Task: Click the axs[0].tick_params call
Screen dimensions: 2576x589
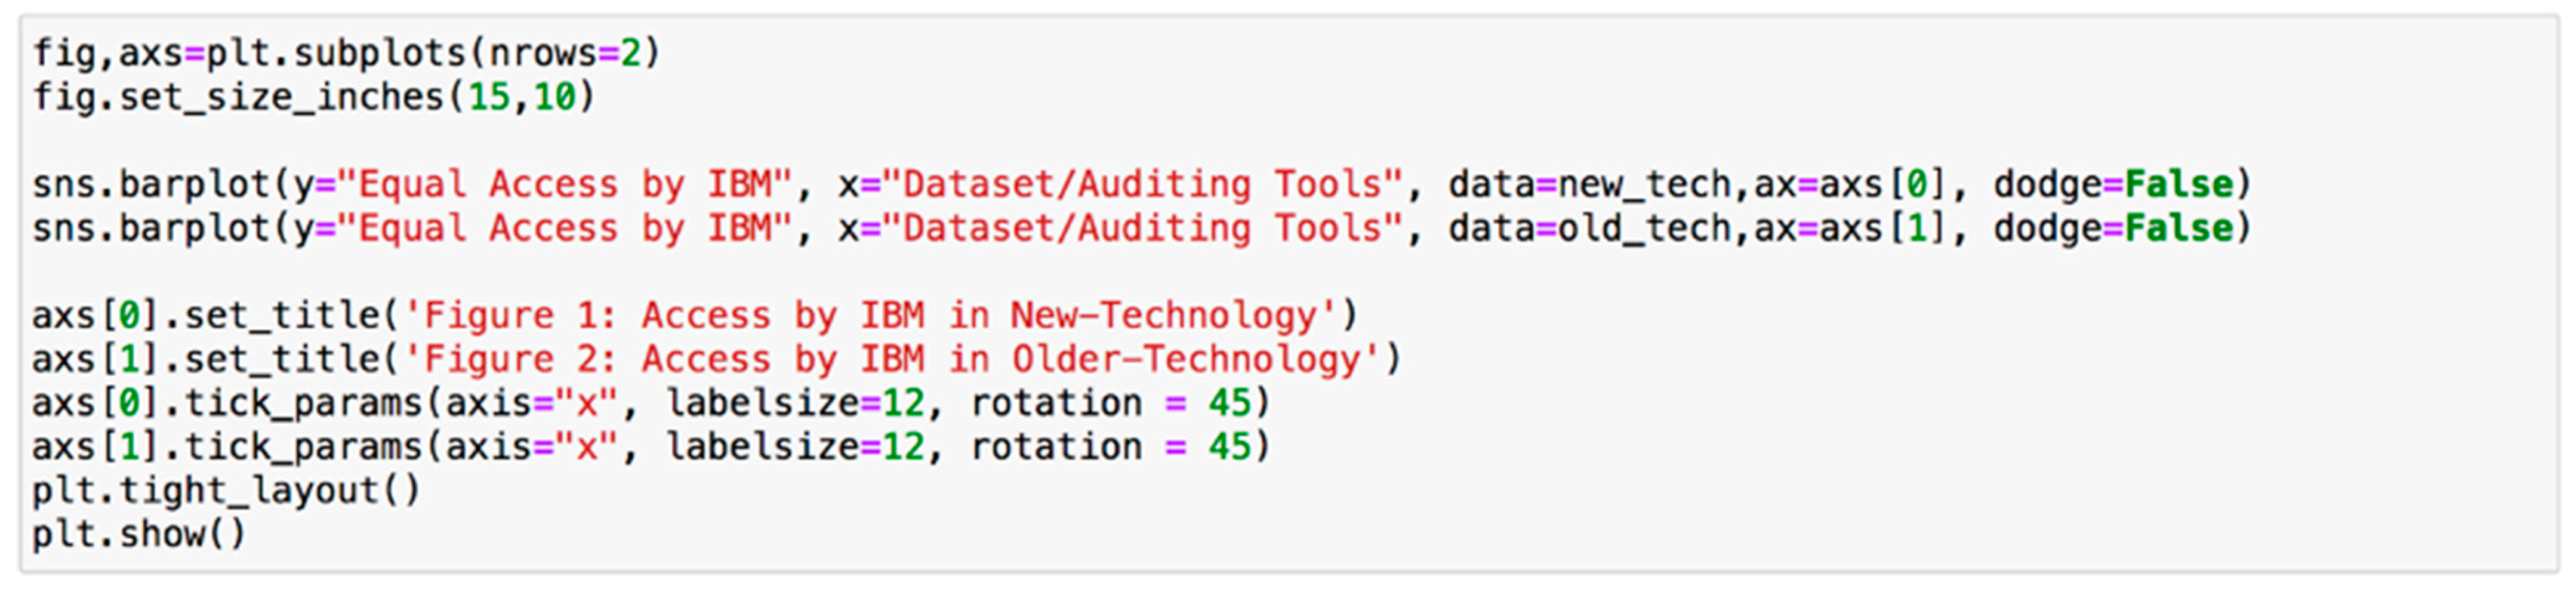Action: click(227, 404)
